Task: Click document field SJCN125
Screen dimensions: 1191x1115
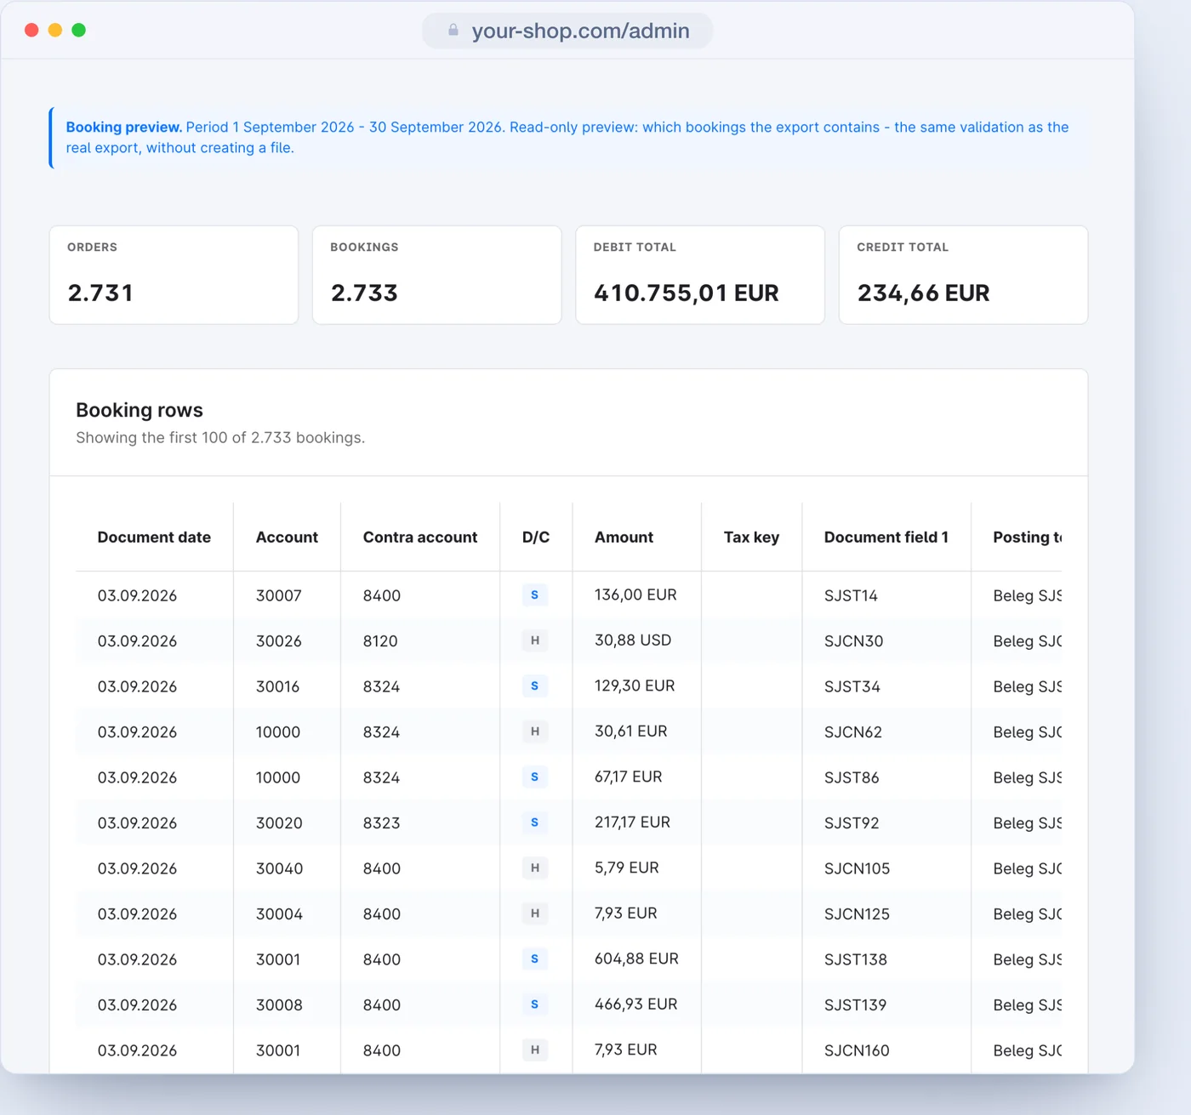Action: tap(857, 914)
